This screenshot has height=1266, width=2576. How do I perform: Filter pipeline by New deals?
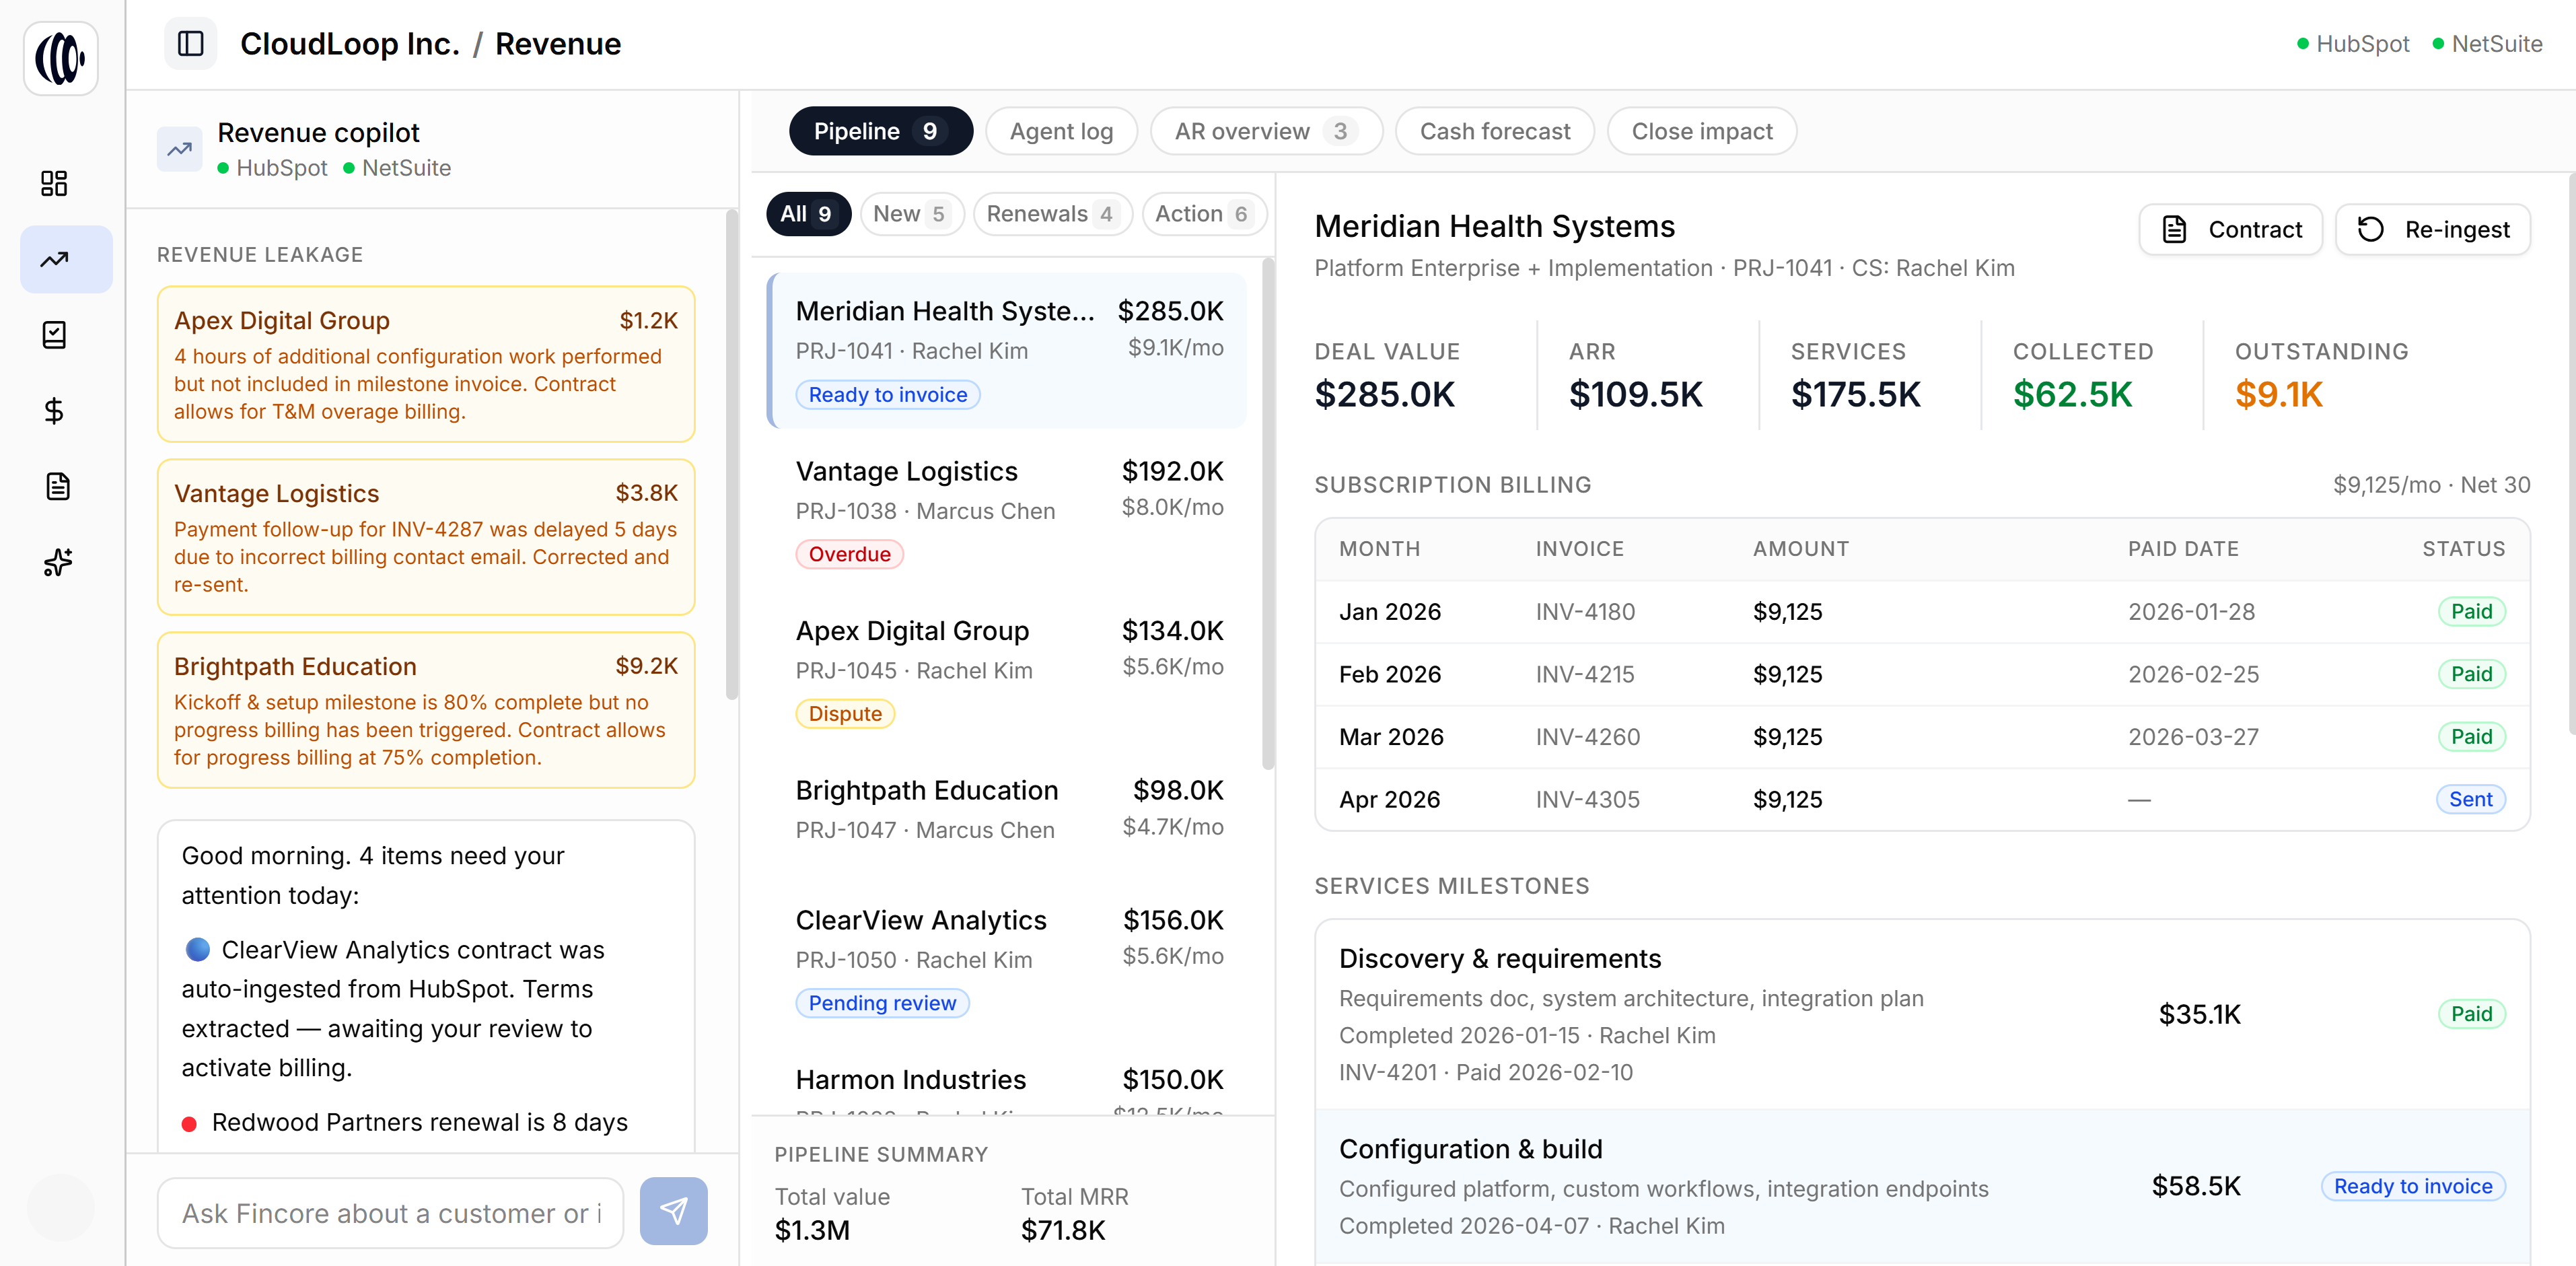click(911, 214)
